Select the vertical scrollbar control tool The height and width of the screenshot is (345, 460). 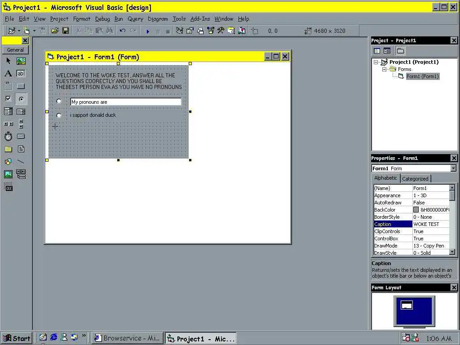click(x=21, y=124)
